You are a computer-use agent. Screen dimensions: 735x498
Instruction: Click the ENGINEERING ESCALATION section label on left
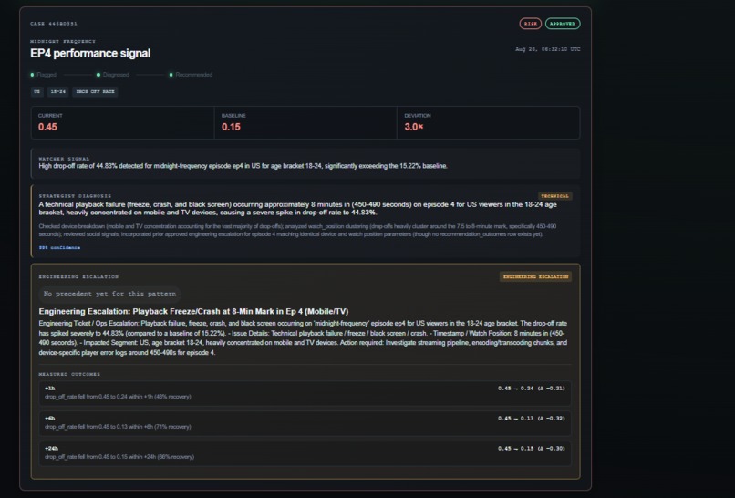click(x=78, y=276)
